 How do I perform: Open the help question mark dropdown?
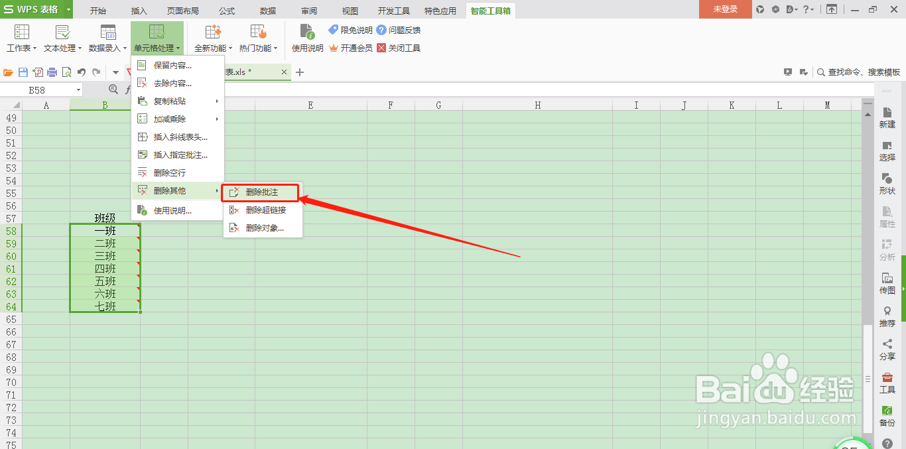809,9
